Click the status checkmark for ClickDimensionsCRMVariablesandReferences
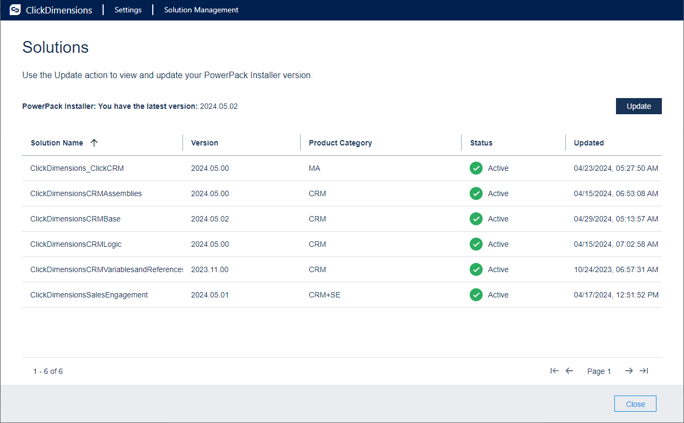Screen dimensions: 684x423 tap(476, 269)
